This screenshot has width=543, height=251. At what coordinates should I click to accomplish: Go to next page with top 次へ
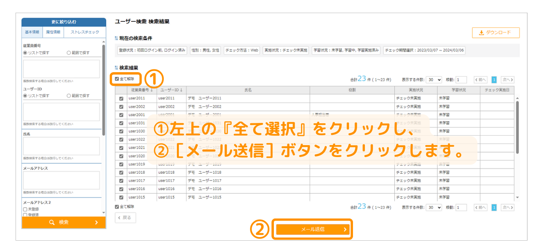507,80
